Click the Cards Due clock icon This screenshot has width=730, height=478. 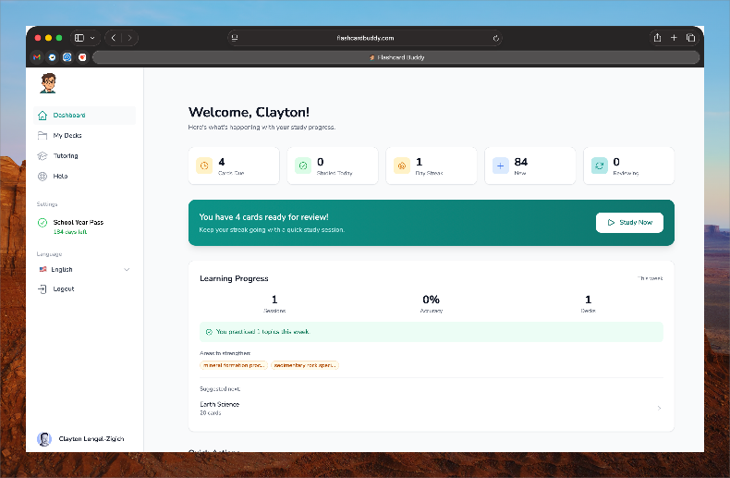tap(203, 165)
